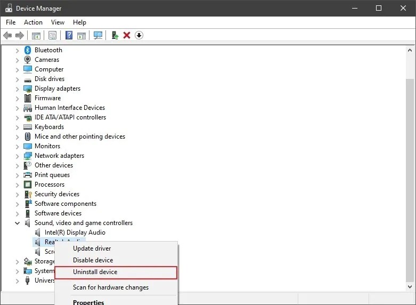Open the Help toolbar question-mark icon

[69, 35]
